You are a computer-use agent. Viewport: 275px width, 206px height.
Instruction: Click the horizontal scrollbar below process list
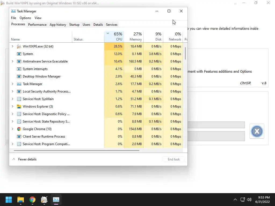coord(77,150)
